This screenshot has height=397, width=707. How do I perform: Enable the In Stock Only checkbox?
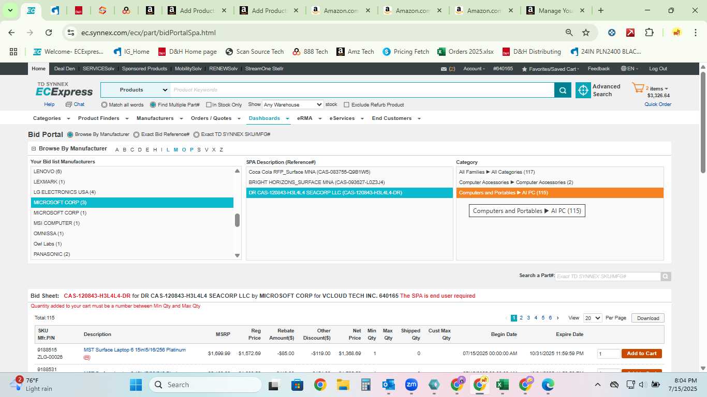point(209,105)
